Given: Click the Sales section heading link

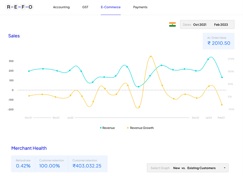Looking at the screenshot, I should [x=14, y=36].
